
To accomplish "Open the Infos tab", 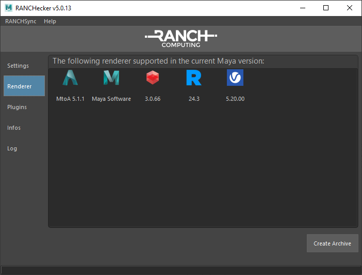I will 24,128.
